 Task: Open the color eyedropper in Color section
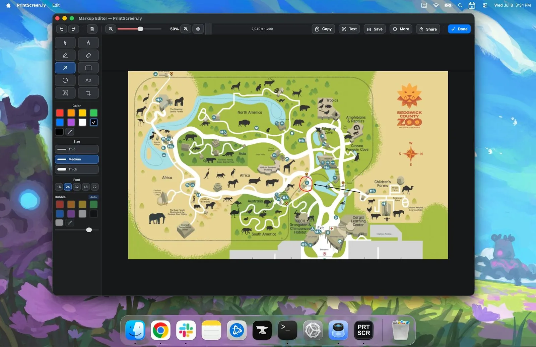70,132
